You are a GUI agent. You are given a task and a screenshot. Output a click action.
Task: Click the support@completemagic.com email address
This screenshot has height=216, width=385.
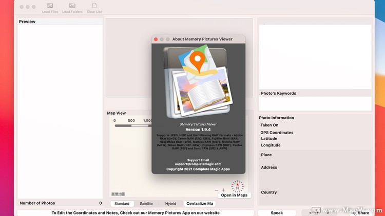[x=198, y=164]
